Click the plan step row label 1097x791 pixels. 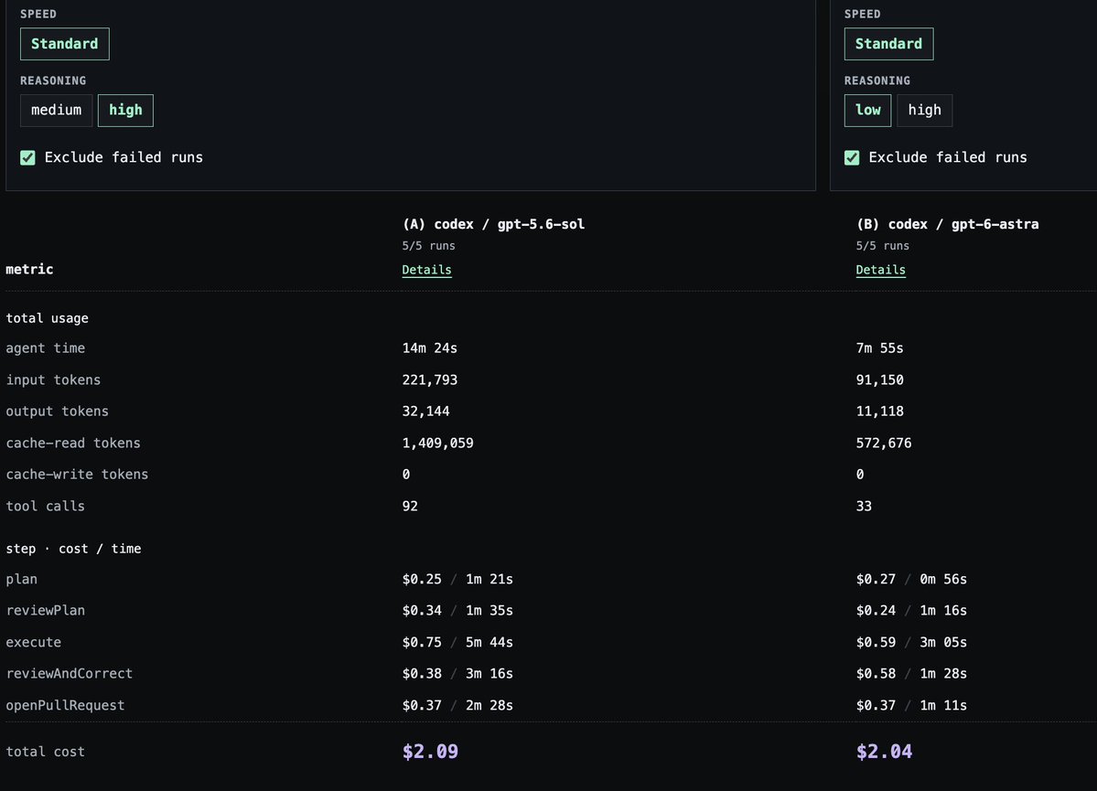(x=22, y=580)
